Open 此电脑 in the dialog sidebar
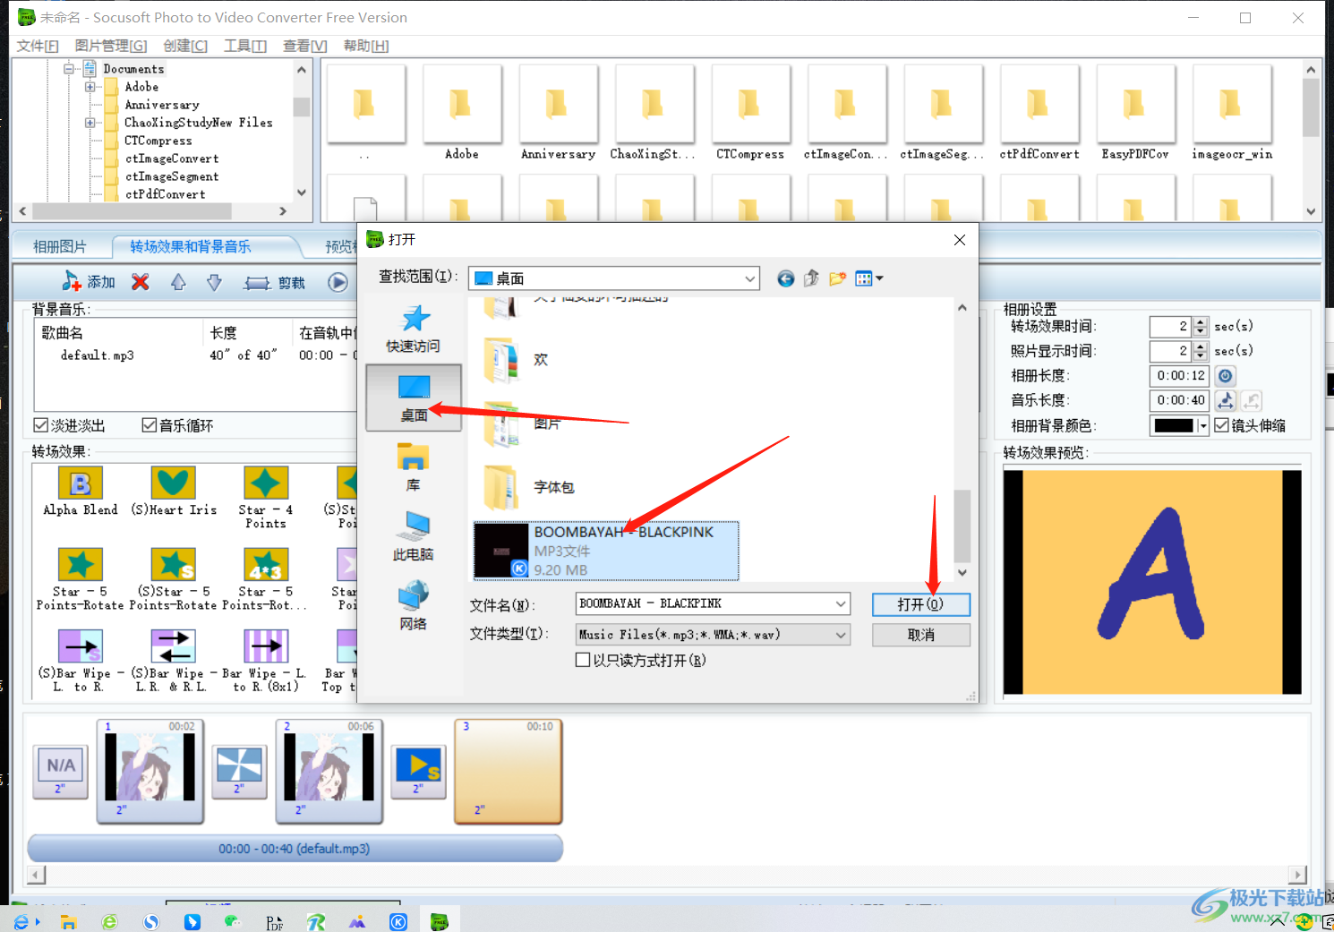This screenshot has width=1334, height=932. pyautogui.click(x=414, y=536)
